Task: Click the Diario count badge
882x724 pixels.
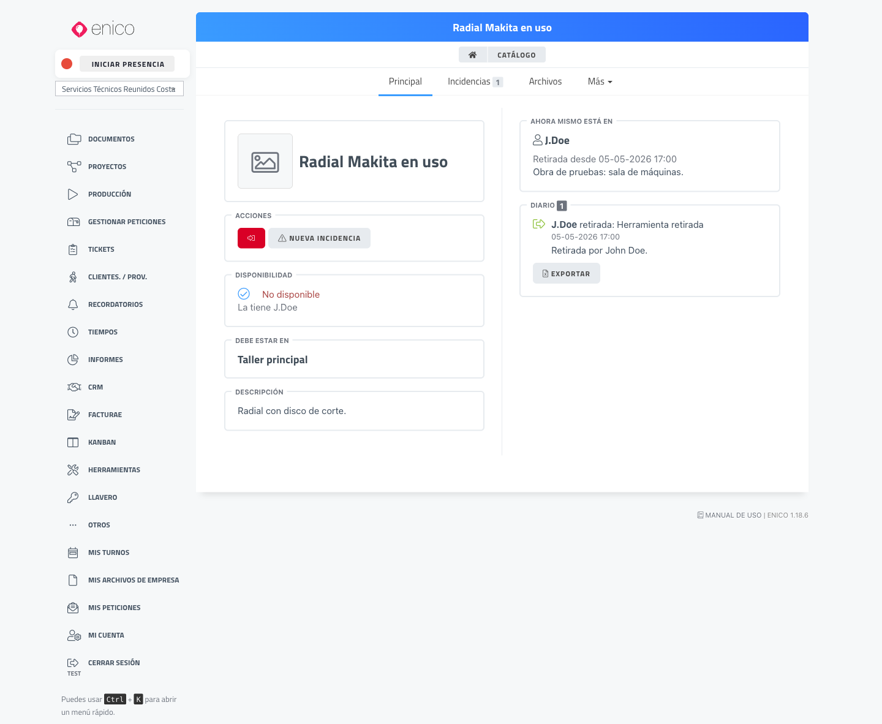Action: click(x=562, y=206)
